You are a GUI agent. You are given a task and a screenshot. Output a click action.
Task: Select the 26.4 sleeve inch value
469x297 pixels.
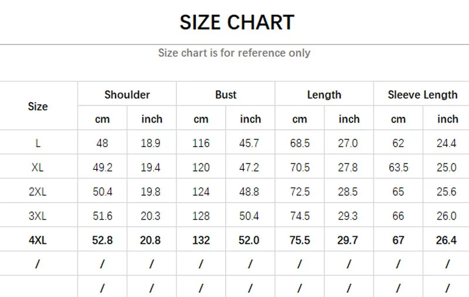pos(446,240)
